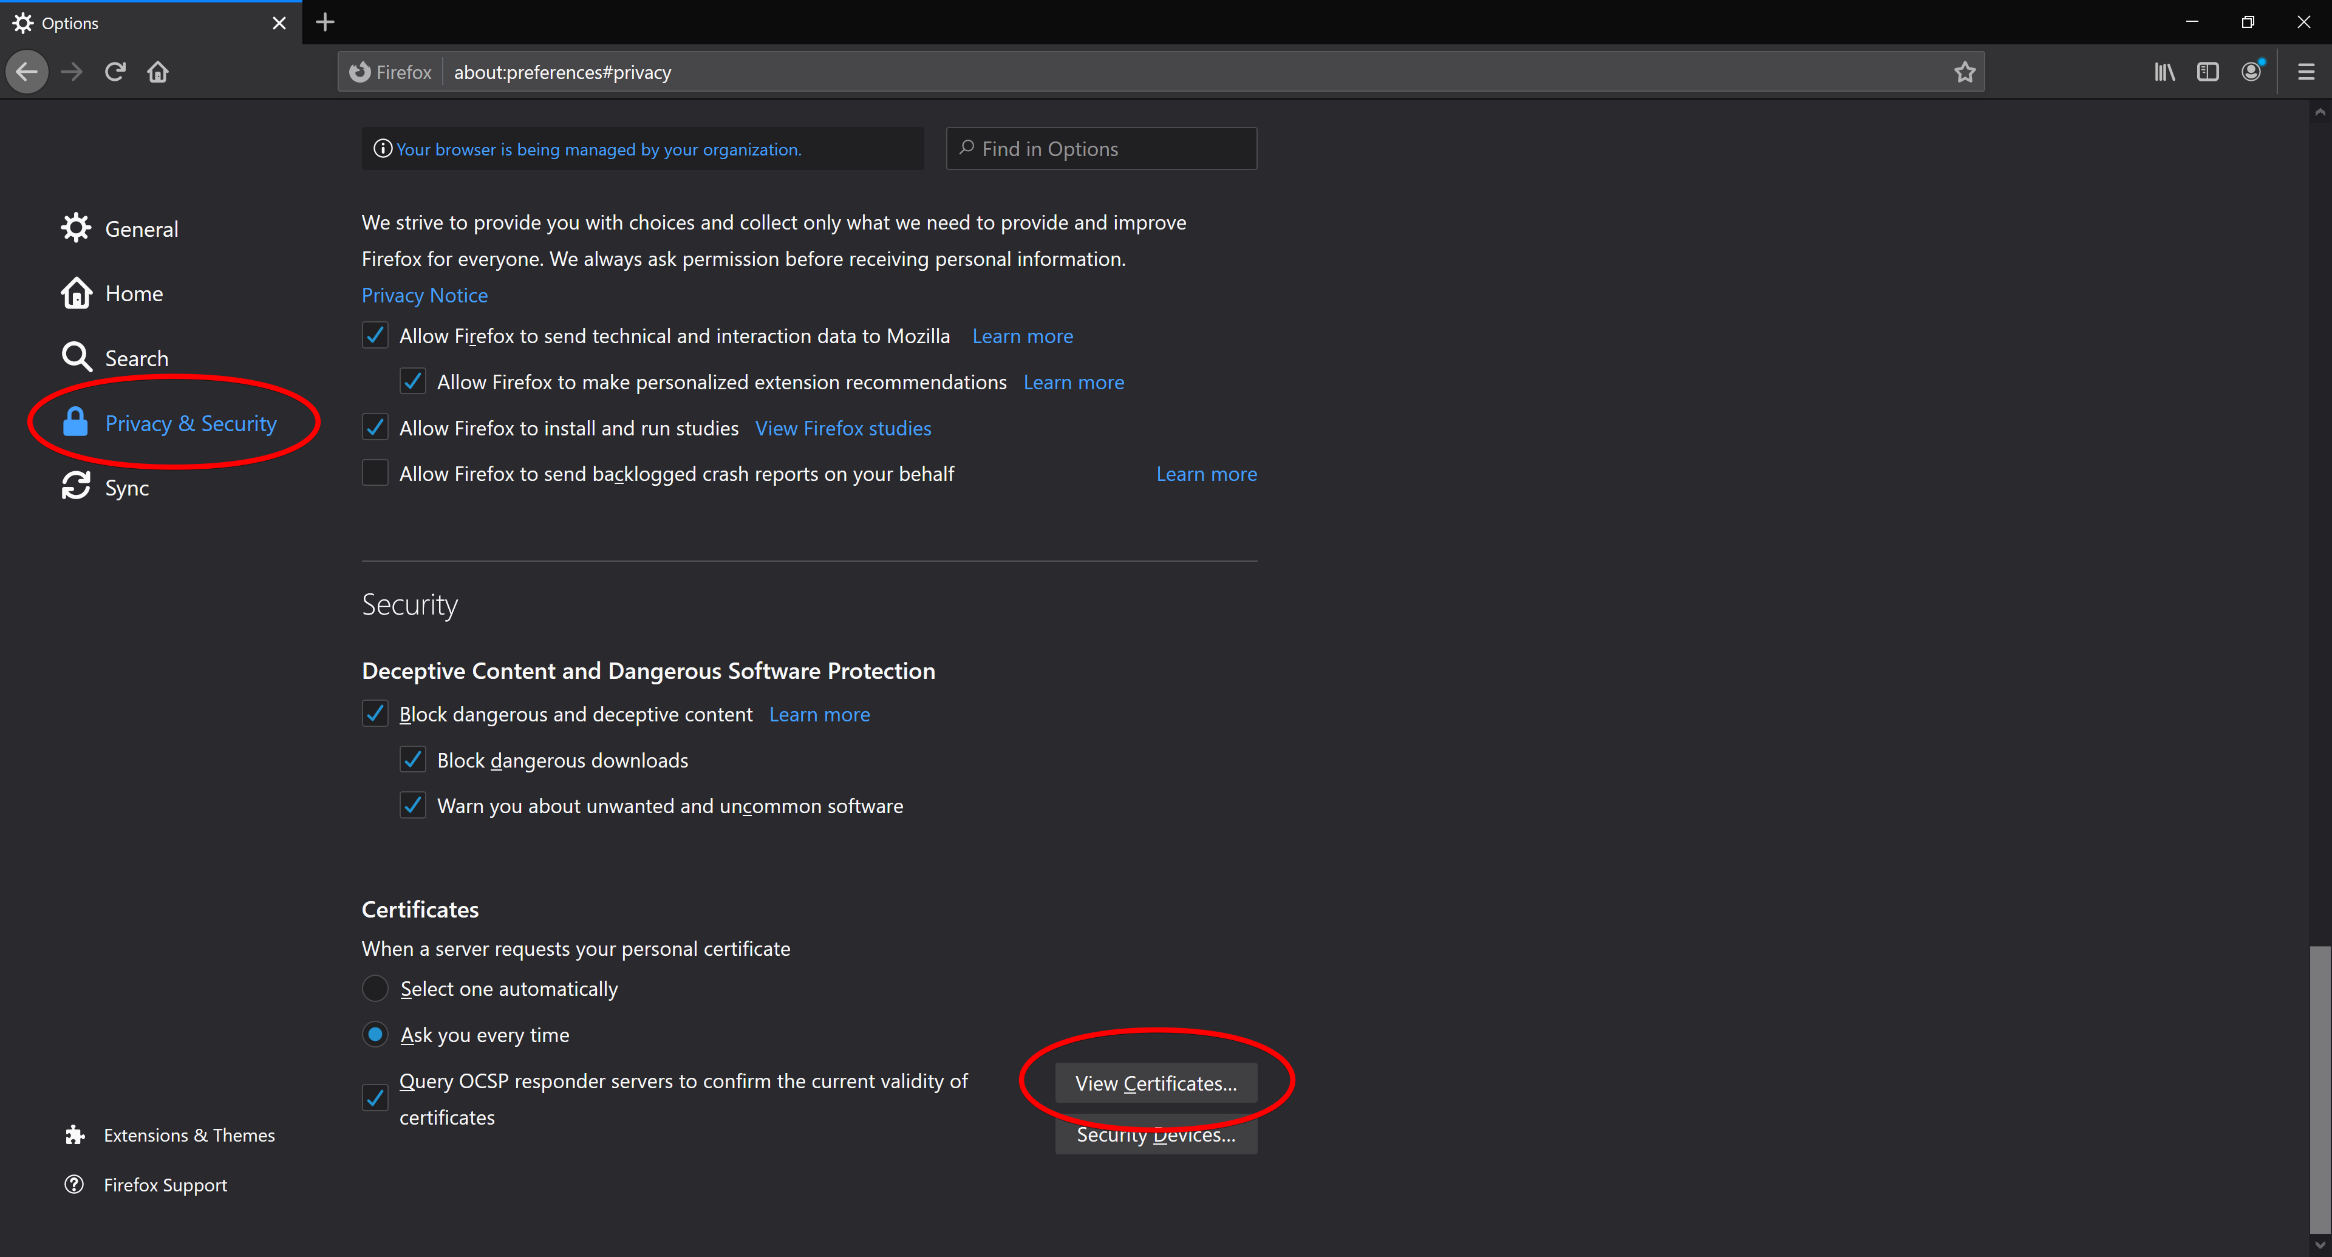2332x1257 pixels.
Task: Toggle Block dangerous downloads checkbox
Action: [414, 760]
